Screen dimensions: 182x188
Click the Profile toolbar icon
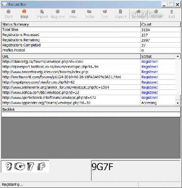point(89,14)
